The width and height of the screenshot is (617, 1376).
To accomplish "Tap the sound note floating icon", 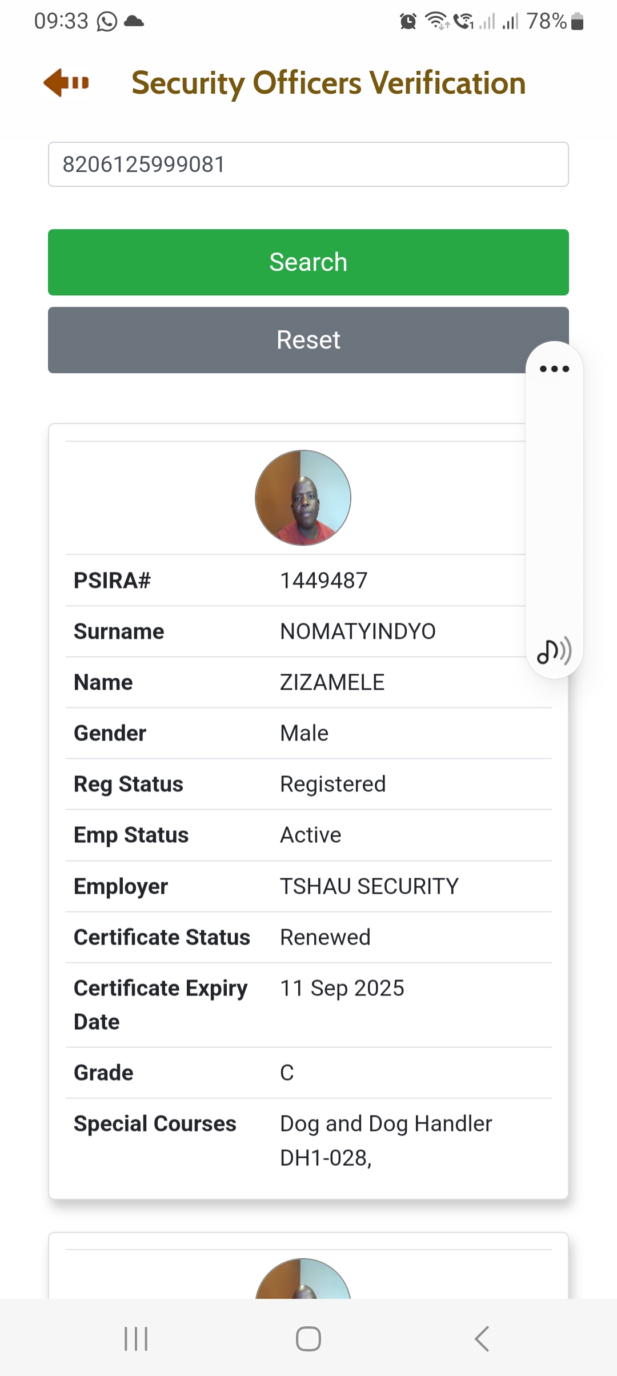I will (x=554, y=651).
